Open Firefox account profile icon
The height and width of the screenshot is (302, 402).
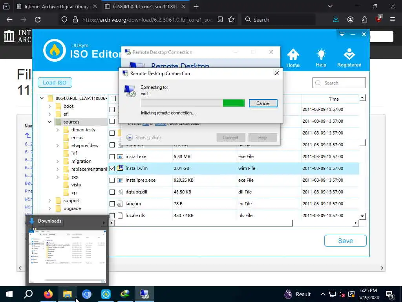click(x=350, y=20)
